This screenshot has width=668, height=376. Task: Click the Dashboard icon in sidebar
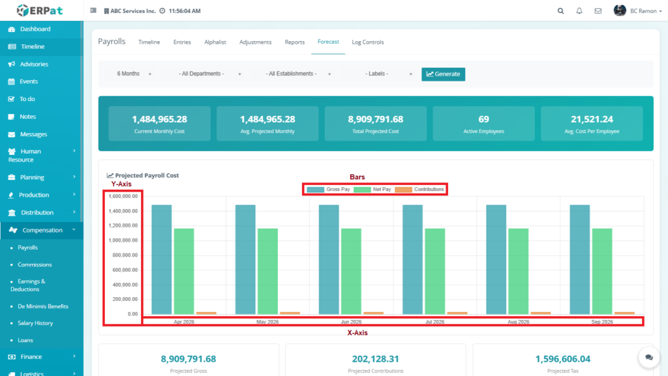click(x=12, y=29)
